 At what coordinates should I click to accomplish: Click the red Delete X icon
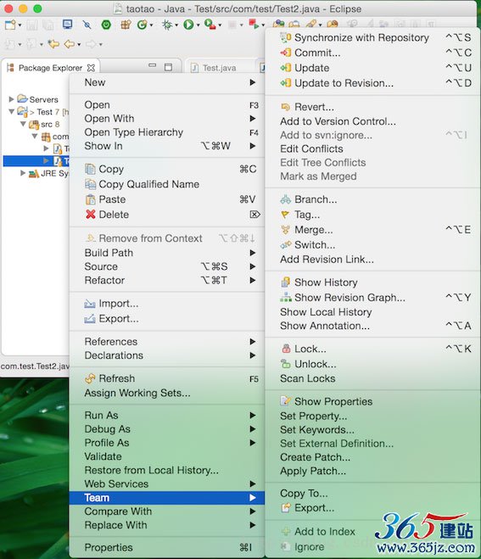(x=91, y=215)
